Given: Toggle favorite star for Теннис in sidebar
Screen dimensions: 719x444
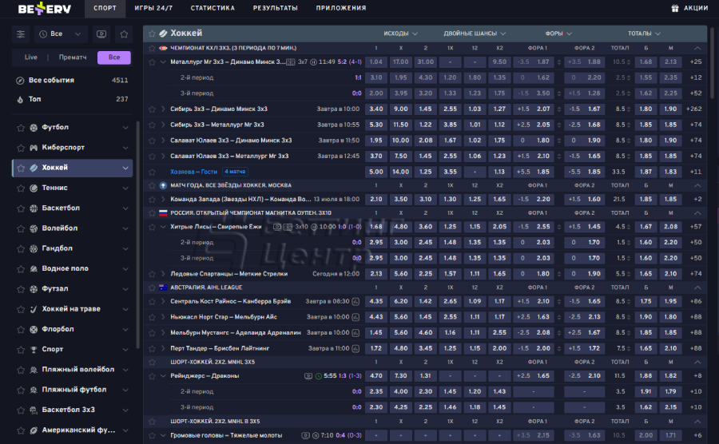Looking at the screenshot, I should click(x=21, y=188).
